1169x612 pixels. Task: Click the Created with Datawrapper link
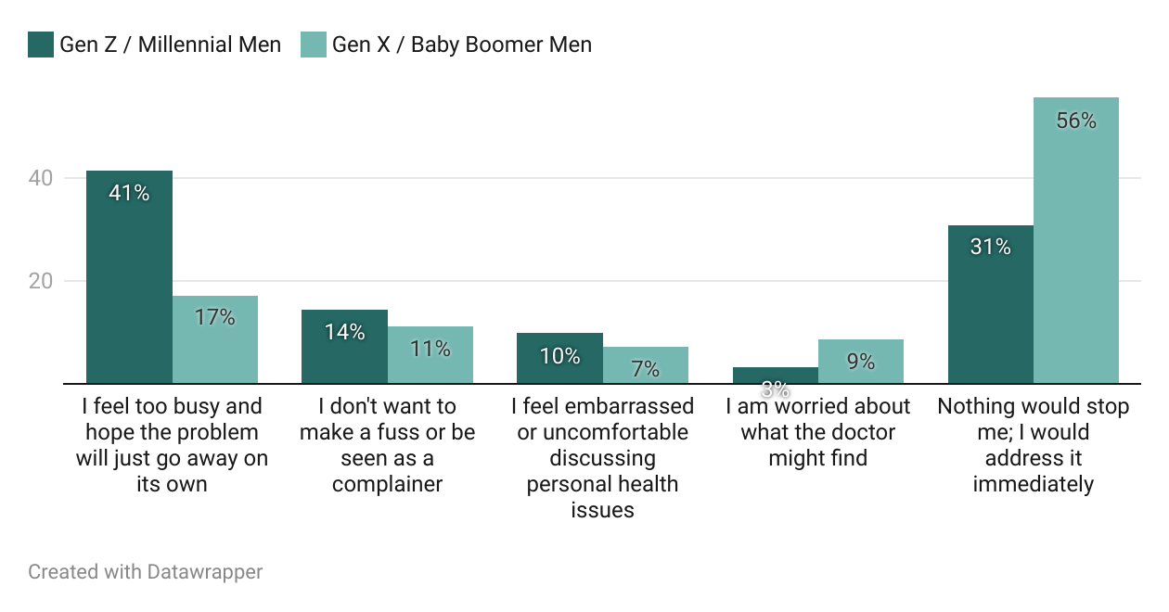146,571
